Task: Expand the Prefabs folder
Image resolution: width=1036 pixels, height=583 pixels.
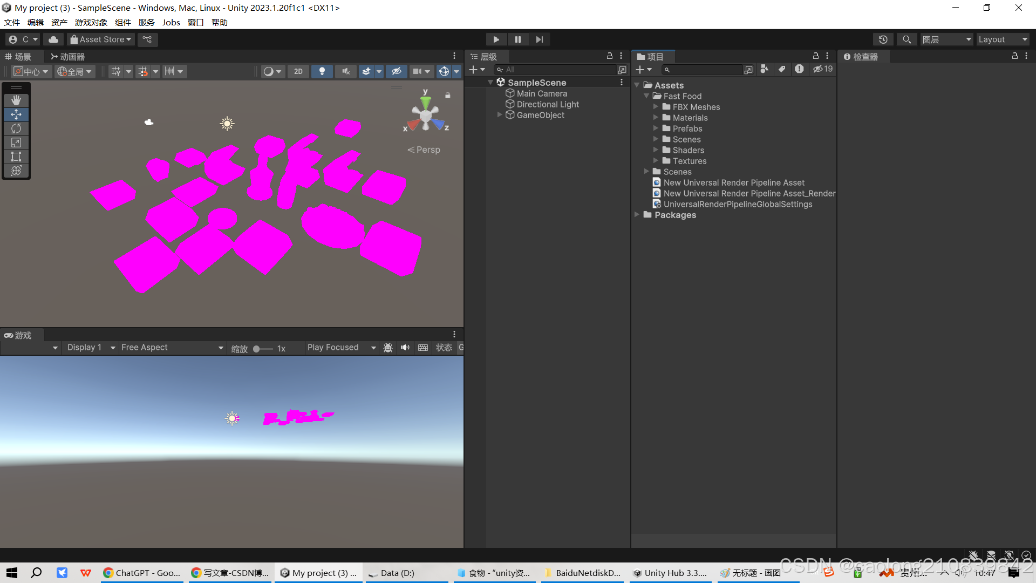Action: [x=656, y=128]
